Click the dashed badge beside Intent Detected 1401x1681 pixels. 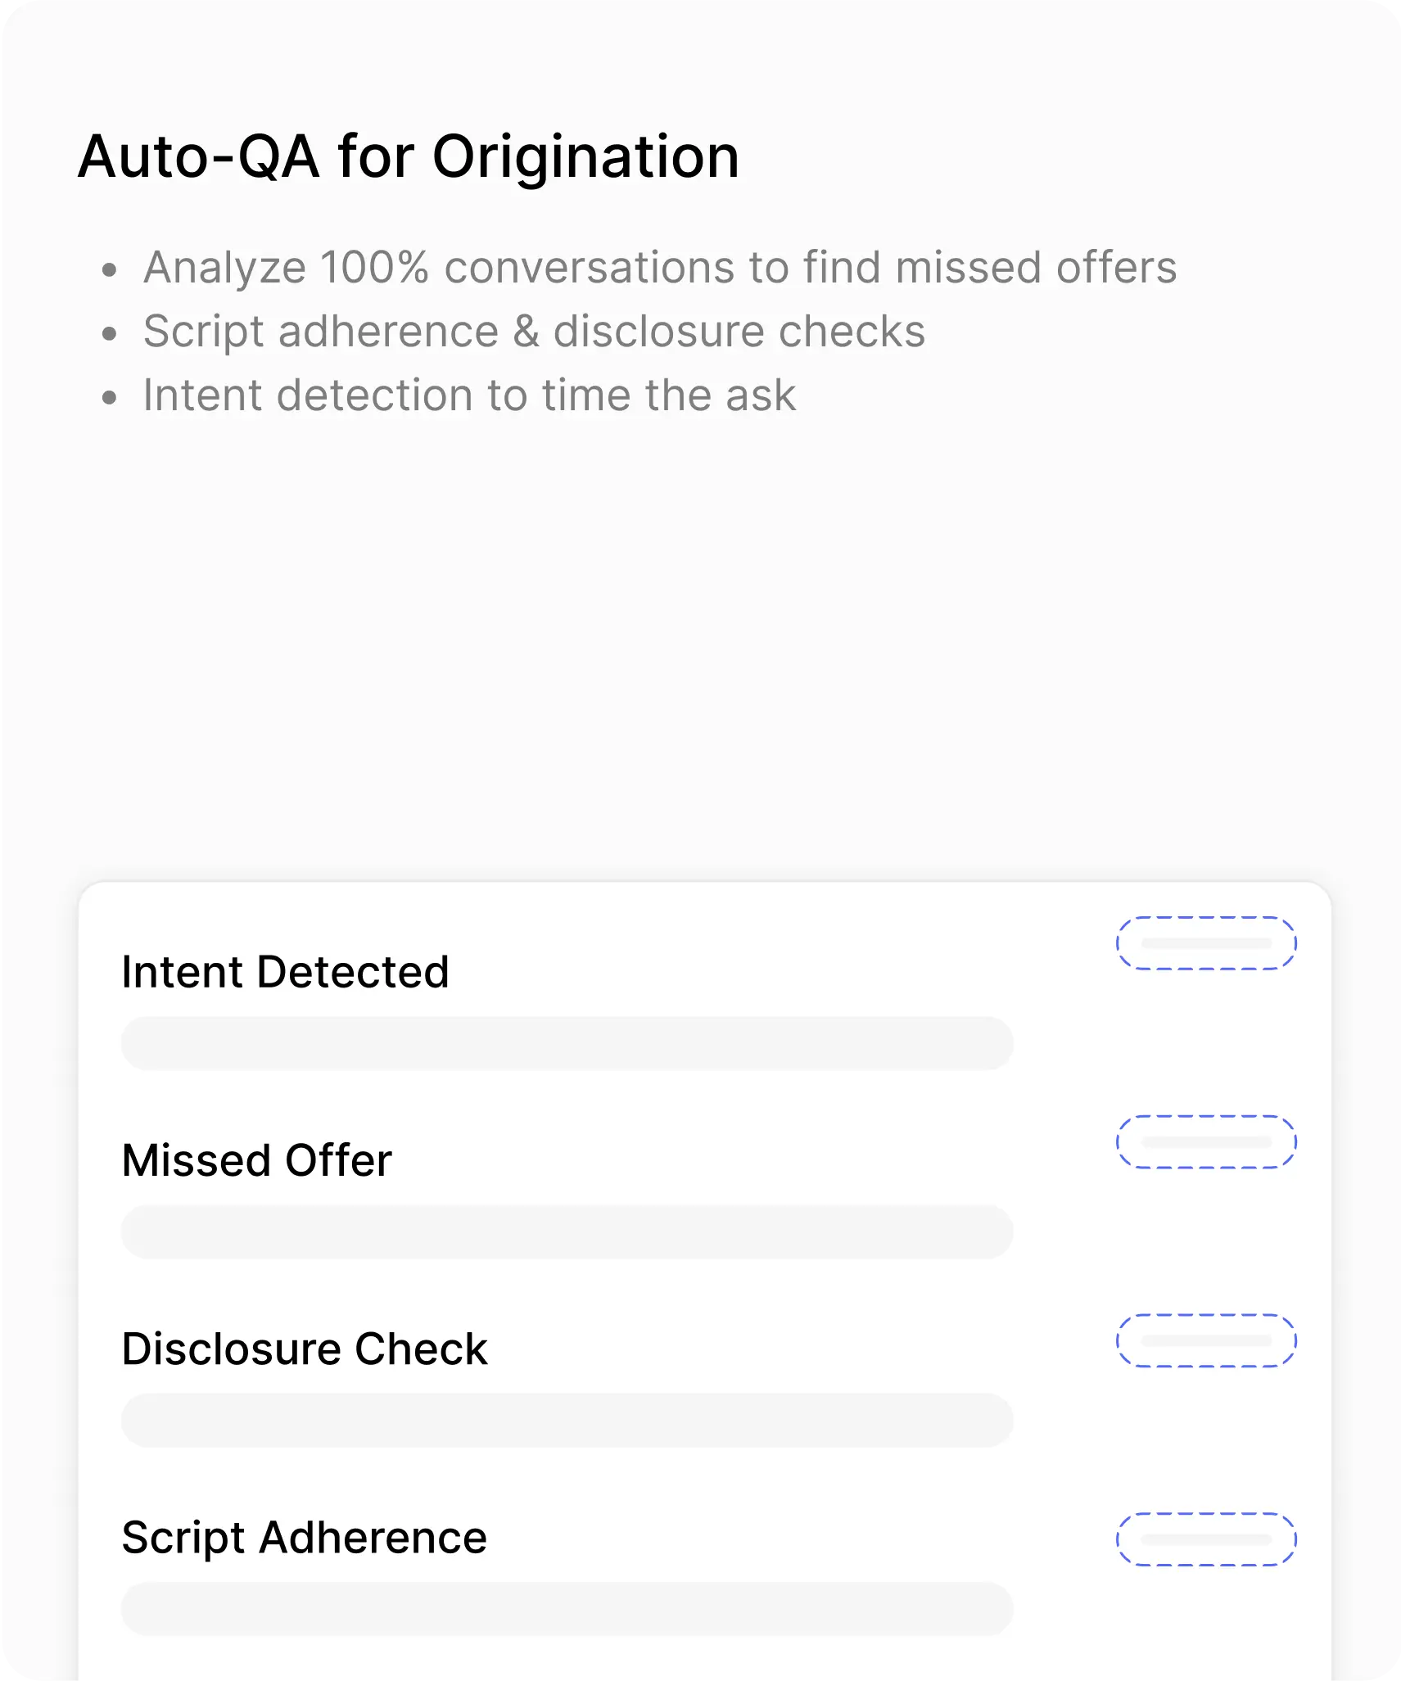click(1206, 943)
